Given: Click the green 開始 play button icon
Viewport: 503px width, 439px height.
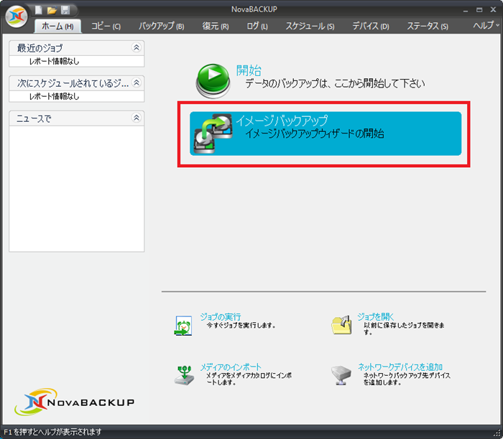Looking at the screenshot, I should pyautogui.click(x=213, y=80).
